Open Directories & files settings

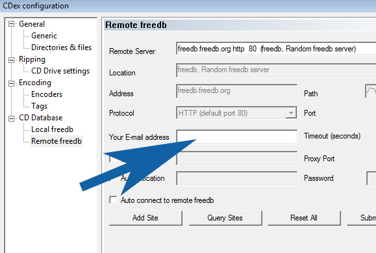pos(62,47)
